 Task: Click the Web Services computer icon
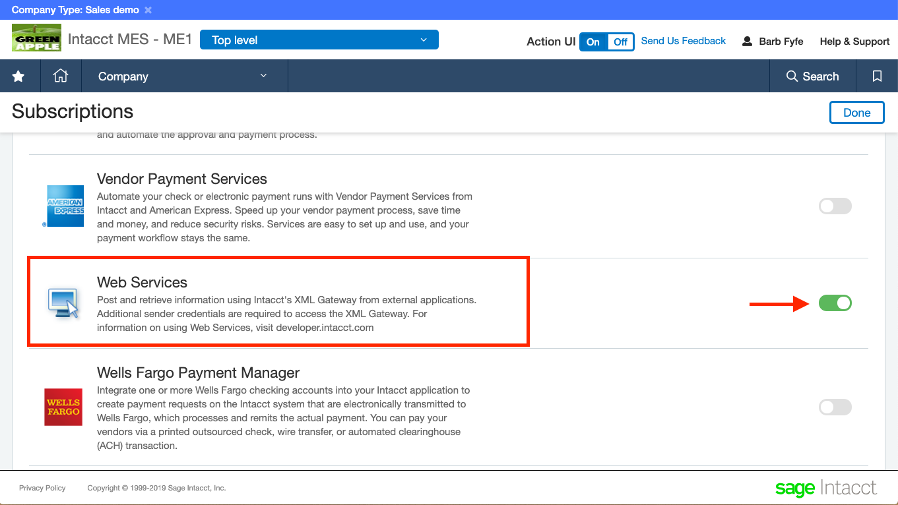(63, 303)
